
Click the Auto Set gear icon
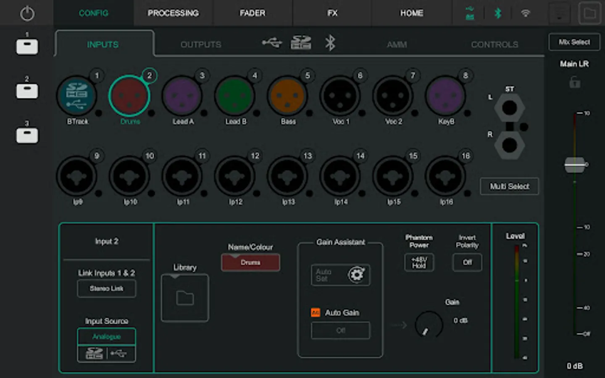pyautogui.click(x=356, y=275)
